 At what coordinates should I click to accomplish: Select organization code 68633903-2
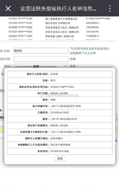click(x=92, y=23)
